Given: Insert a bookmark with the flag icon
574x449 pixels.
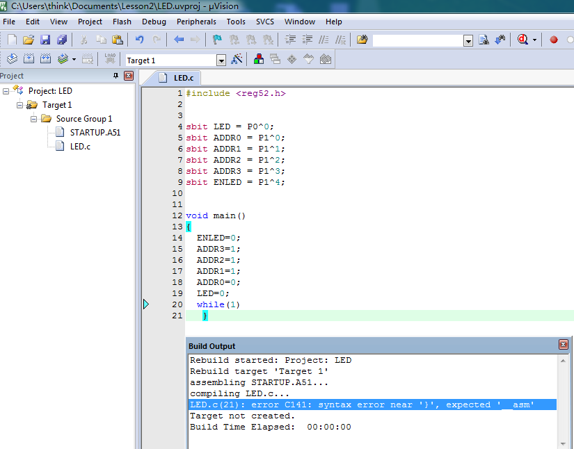Looking at the screenshot, I should [217, 40].
